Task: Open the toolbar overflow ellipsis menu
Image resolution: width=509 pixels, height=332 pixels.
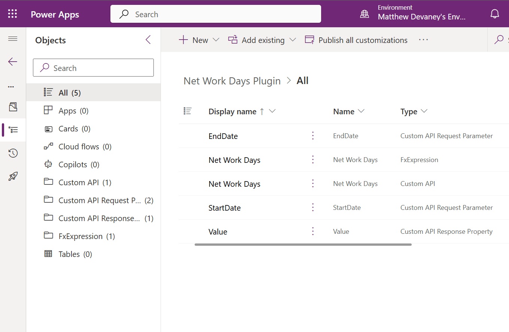Action: [x=423, y=40]
